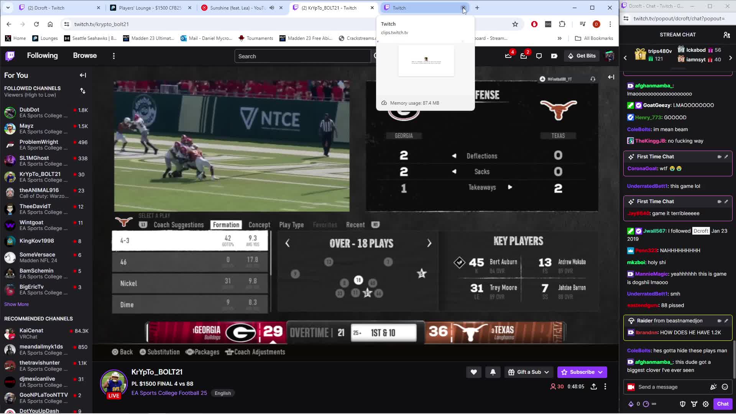Open the tab search dropdown arrow
736x414 pixels.
point(8,8)
